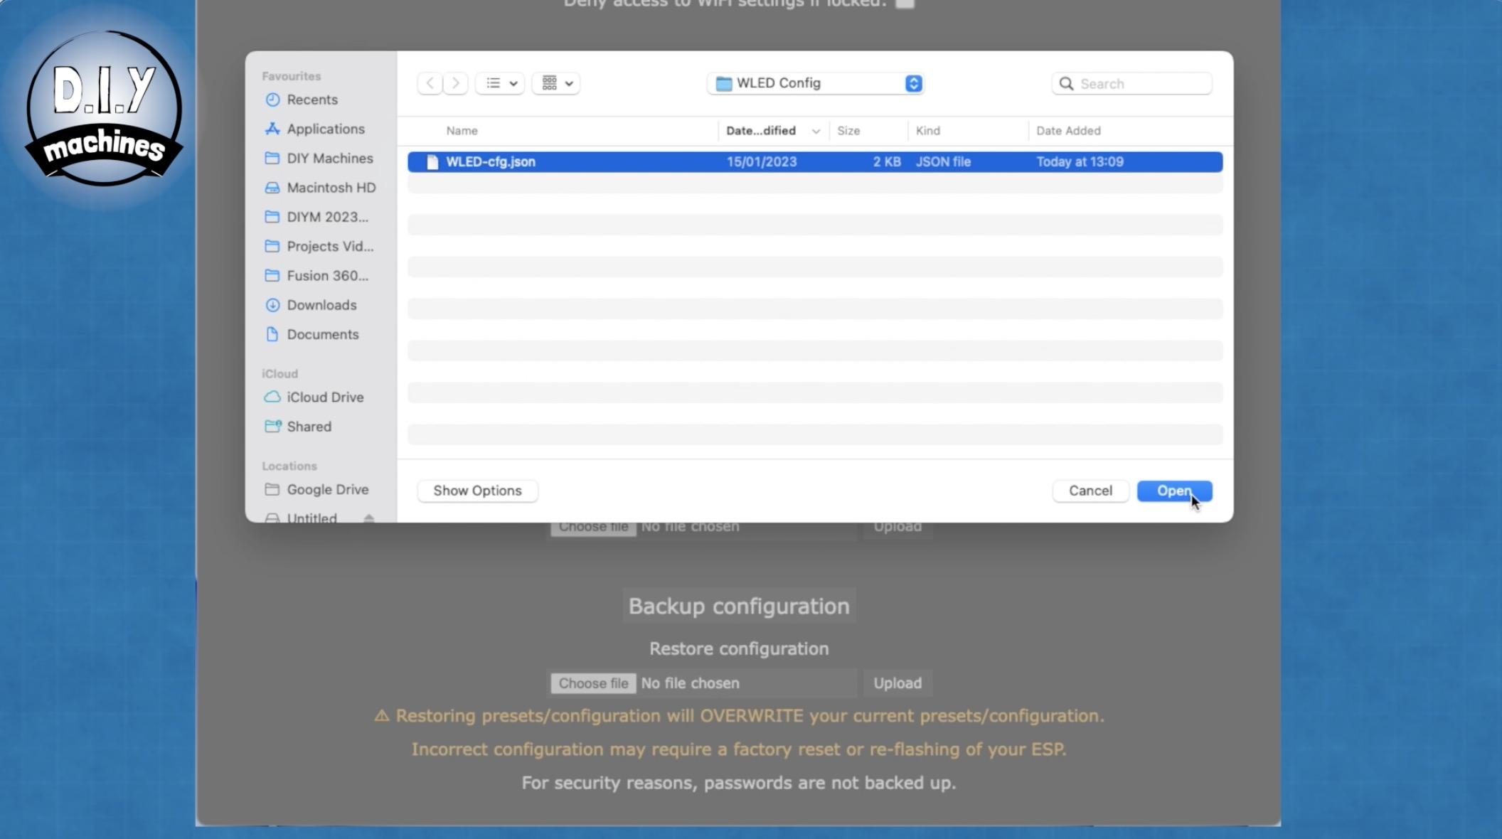Click the Downloads folder icon
1502x839 pixels.
[x=271, y=304]
